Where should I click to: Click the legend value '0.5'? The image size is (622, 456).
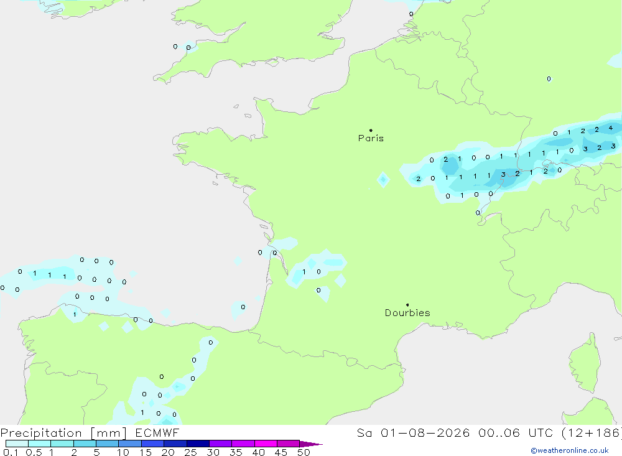[x=34, y=452]
